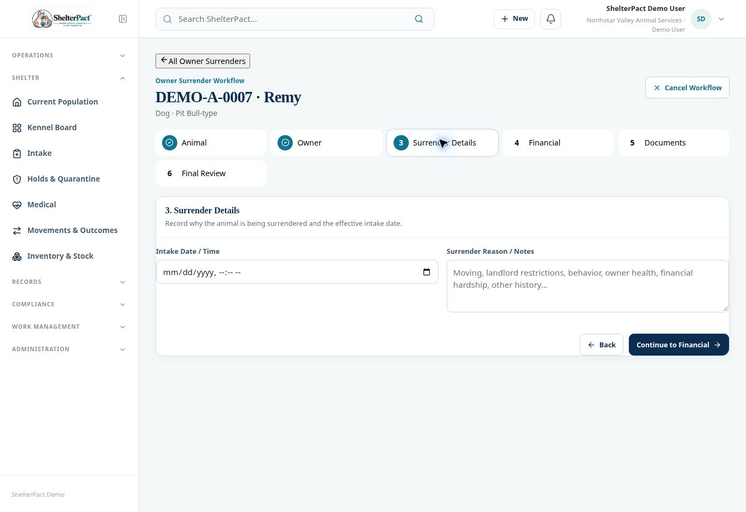Jump to the Documents step

[x=674, y=143]
